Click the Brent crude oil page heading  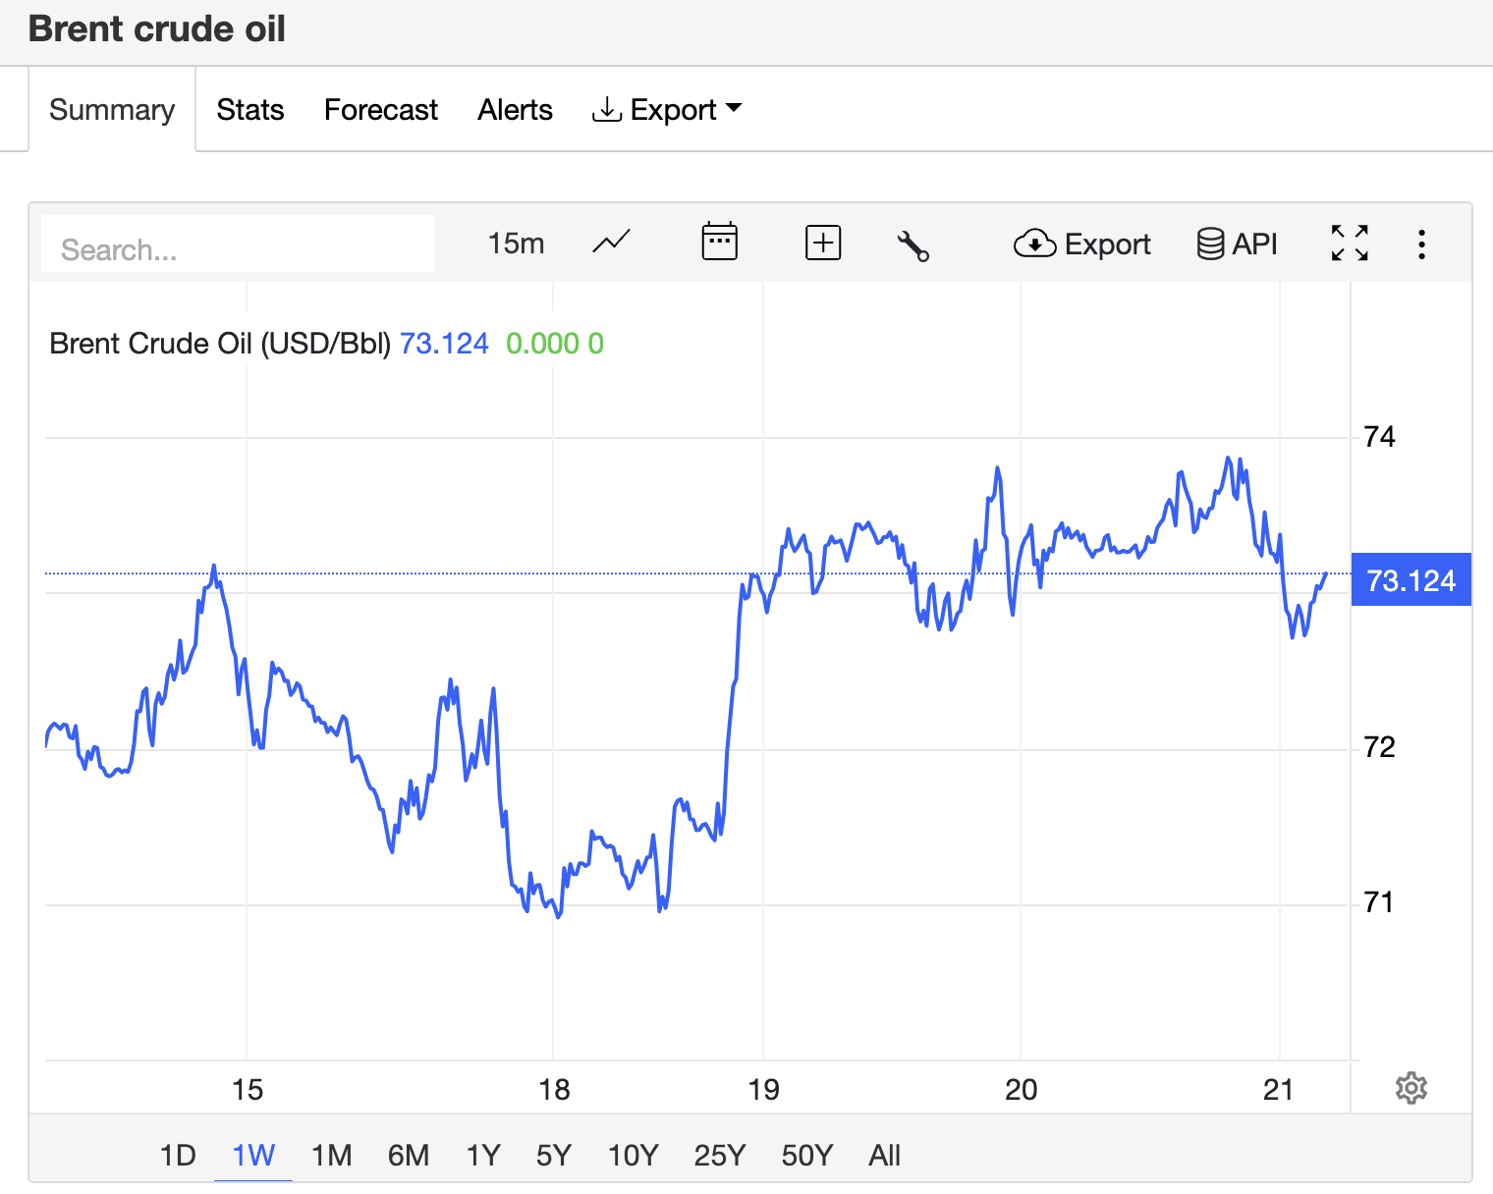click(x=157, y=29)
